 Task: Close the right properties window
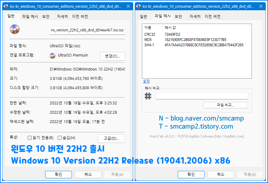pyautogui.click(x=261, y=6)
